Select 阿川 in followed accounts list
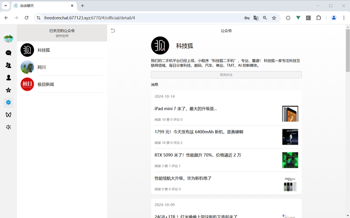 [x=62, y=67]
